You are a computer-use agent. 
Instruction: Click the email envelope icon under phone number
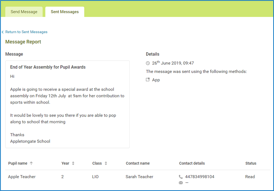[181, 183]
